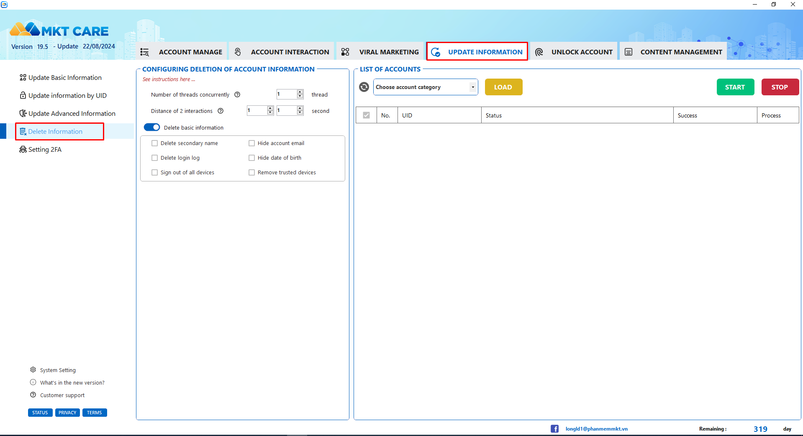This screenshot has width=803, height=436.
Task: Increase the first distance value stepper
Action: pyautogui.click(x=270, y=108)
